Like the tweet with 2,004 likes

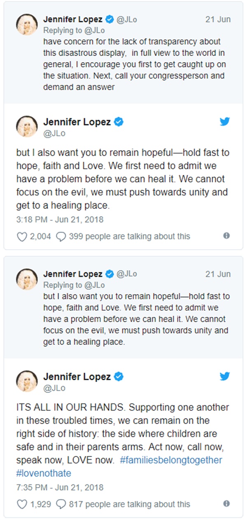[21, 236]
